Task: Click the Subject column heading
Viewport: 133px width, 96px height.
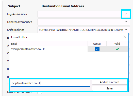Action: 14,6
